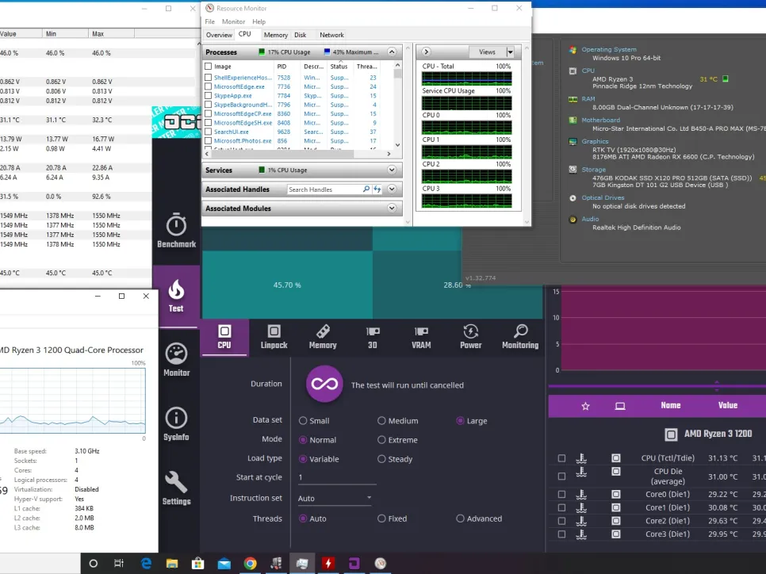Click the arrow button left of Views

pyautogui.click(x=426, y=52)
